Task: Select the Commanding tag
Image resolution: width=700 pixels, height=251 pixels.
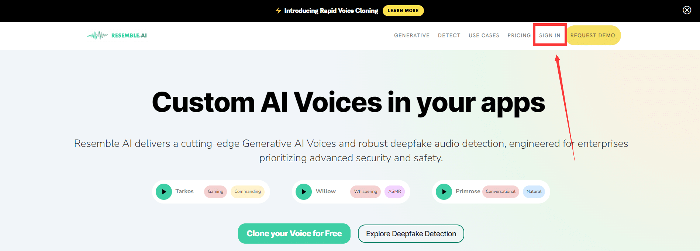Action: (248, 191)
